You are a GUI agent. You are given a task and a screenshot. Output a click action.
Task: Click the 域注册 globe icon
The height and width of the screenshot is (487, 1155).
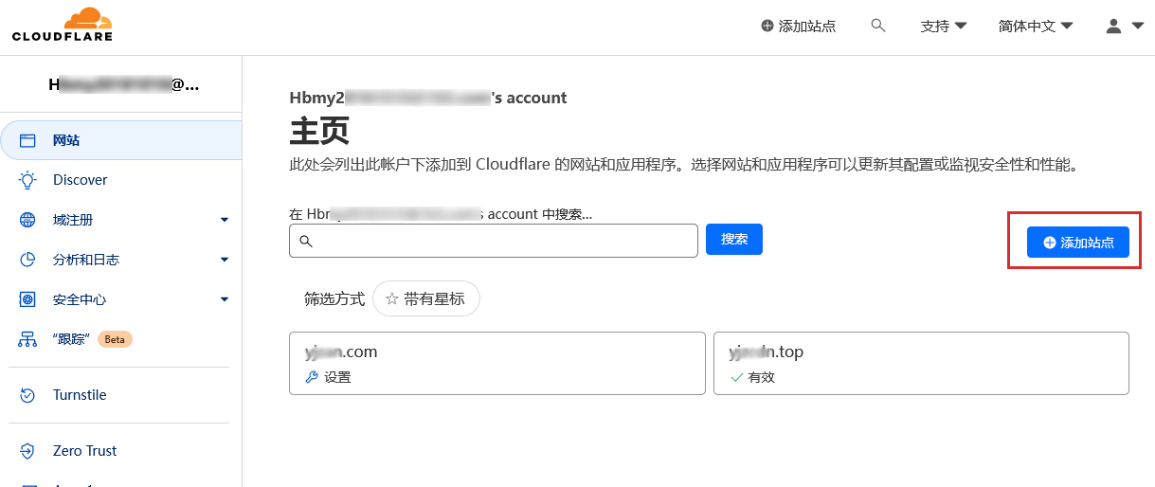click(27, 220)
